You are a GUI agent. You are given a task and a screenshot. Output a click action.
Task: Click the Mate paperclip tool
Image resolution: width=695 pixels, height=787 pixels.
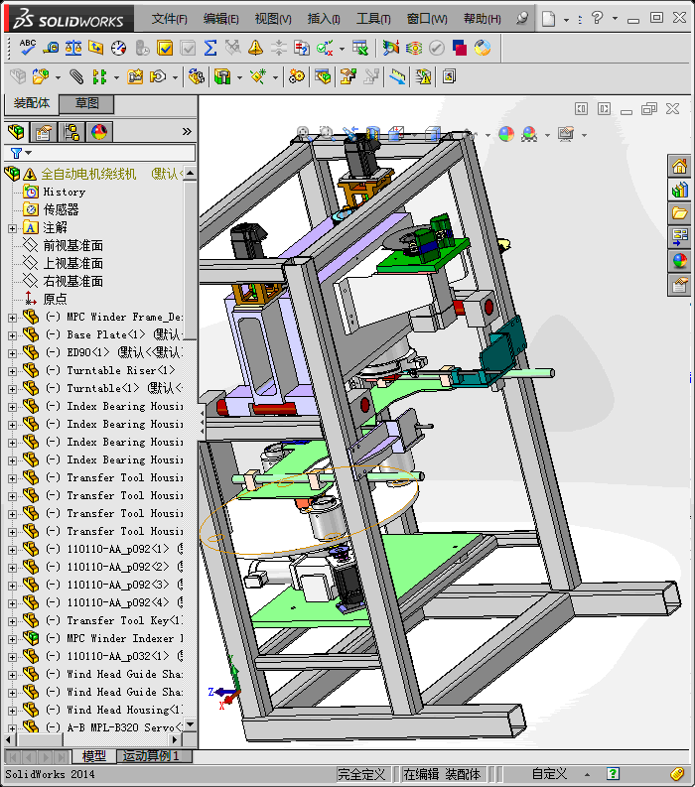click(76, 76)
